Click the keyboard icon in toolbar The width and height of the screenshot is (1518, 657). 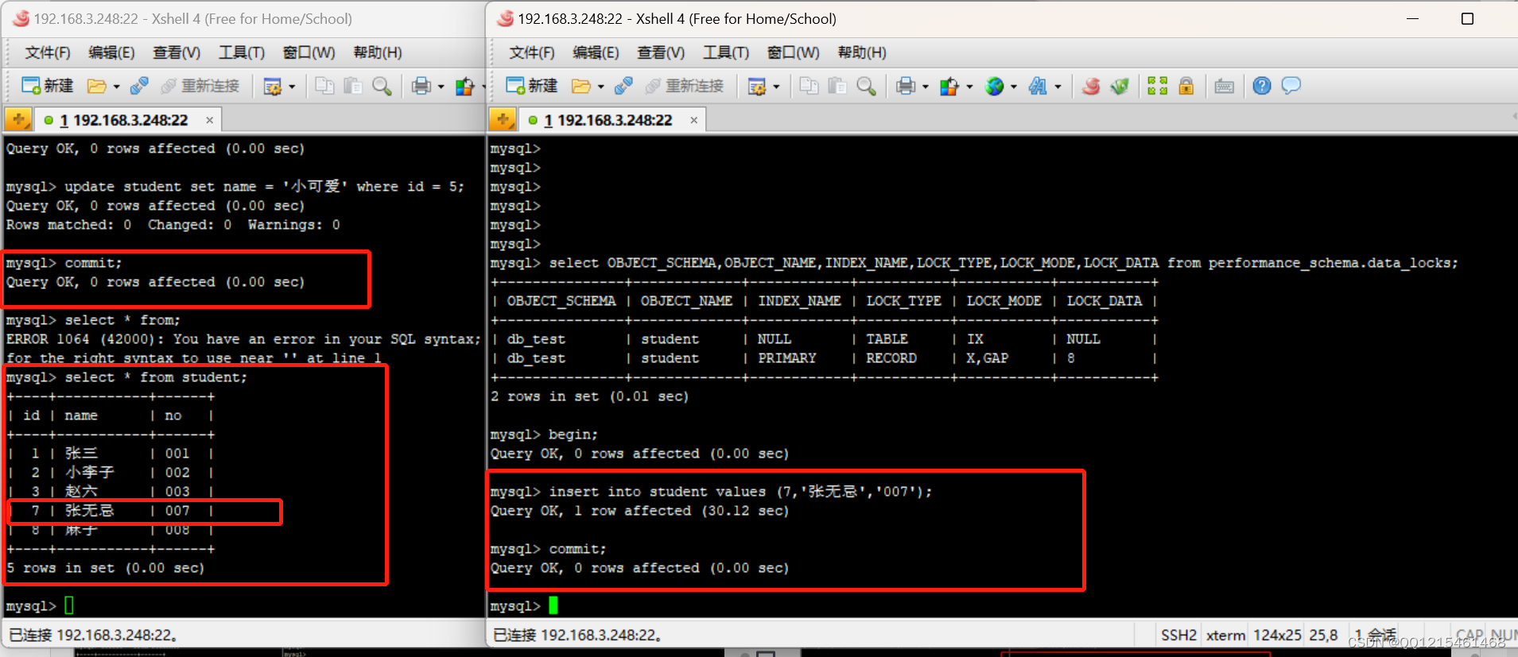pyautogui.click(x=1225, y=86)
